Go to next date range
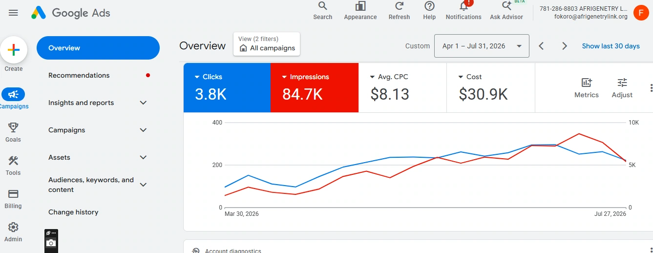The height and width of the screenshot is (253, 653). (565, 46)
